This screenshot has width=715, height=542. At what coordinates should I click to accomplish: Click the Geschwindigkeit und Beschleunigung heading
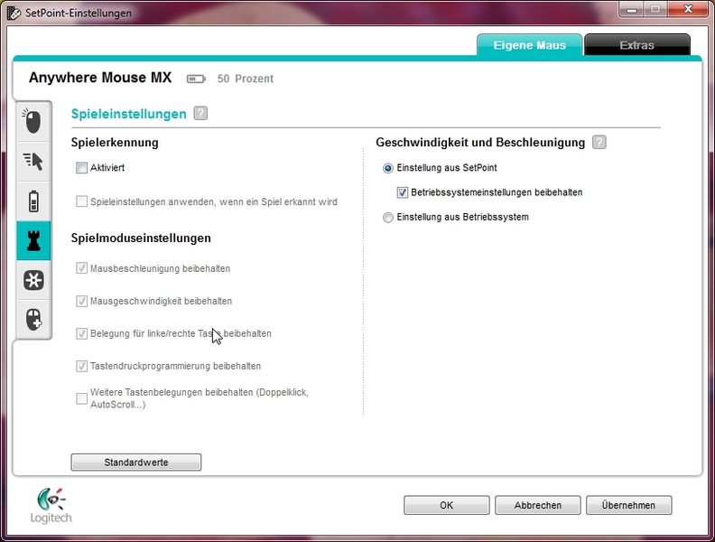(480, 143)
